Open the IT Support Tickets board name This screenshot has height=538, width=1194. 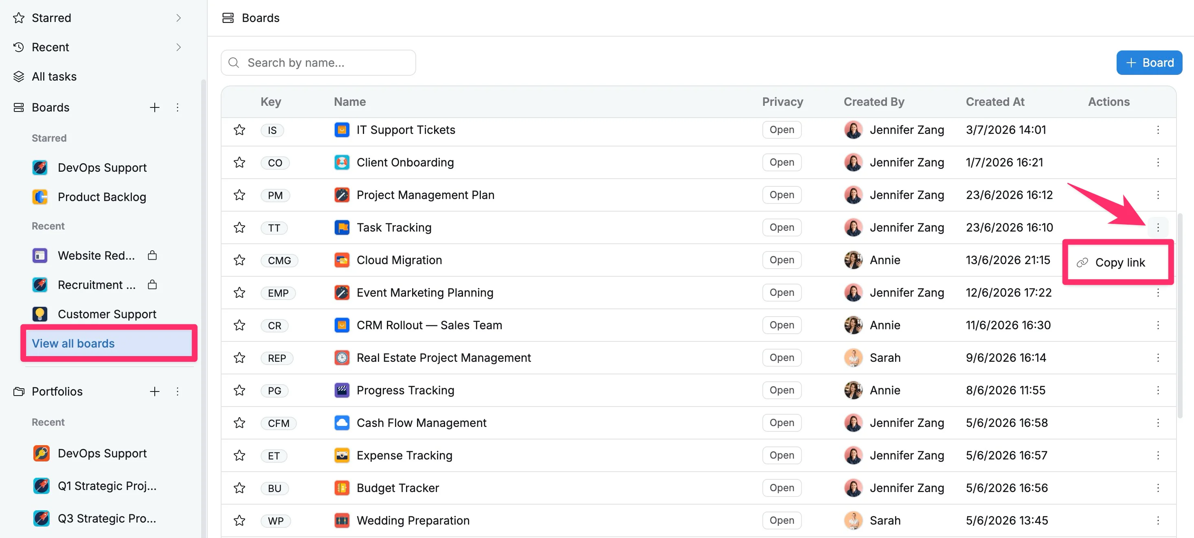click(406, 130)
